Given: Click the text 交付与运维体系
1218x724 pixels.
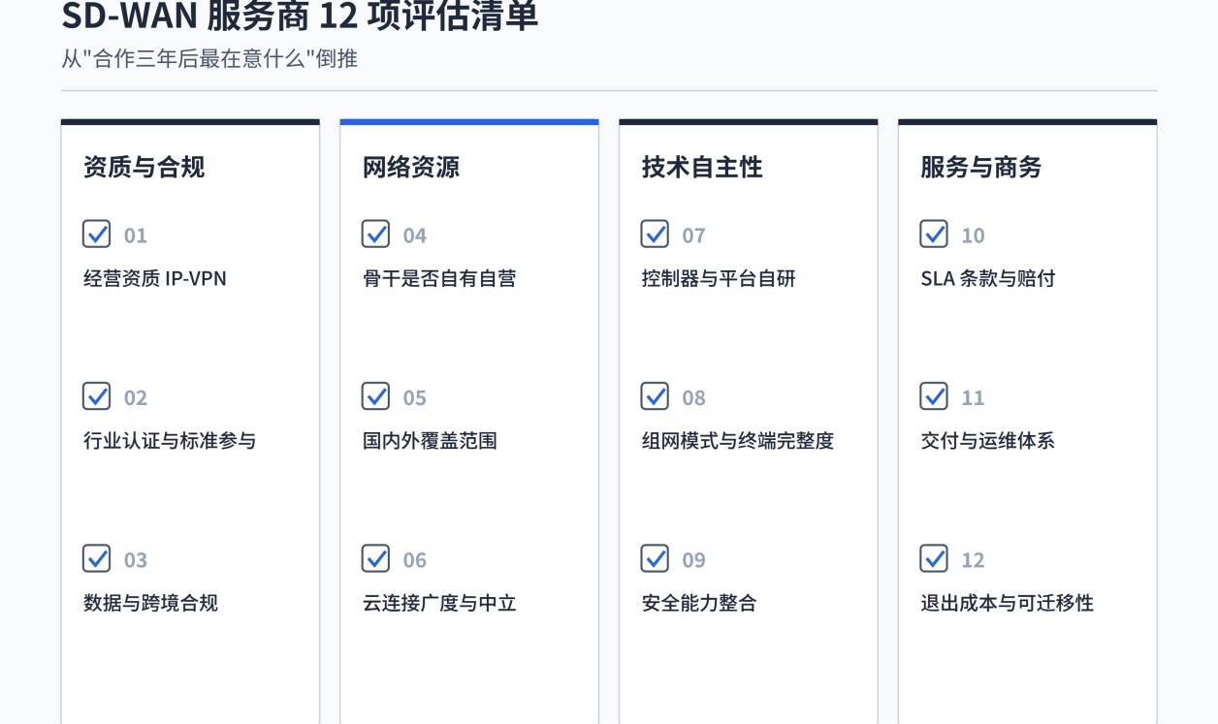Looking at the screenshot, I should [x=987, y=441].
